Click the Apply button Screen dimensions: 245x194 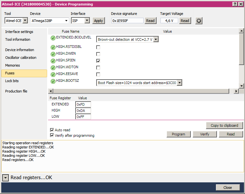click(98, 21)
